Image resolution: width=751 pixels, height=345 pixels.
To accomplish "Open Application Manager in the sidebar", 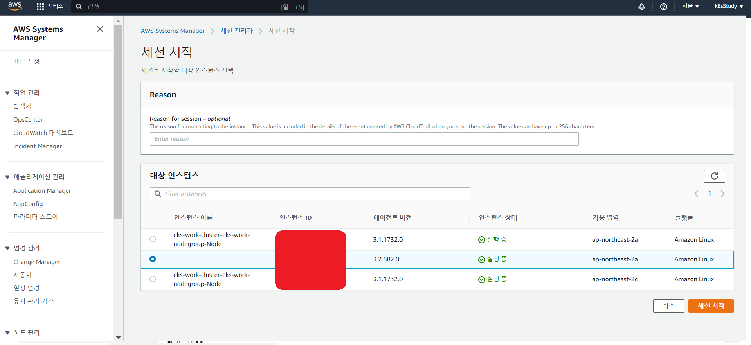I will 42,190.
